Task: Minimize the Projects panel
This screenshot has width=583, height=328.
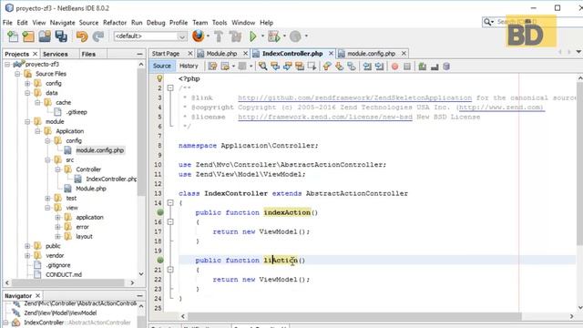Action: [139, 54]
